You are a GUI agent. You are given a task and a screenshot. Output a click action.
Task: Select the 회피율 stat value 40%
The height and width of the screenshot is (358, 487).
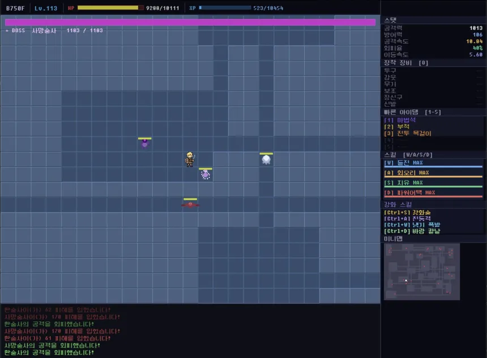click(x=477, y=48)
